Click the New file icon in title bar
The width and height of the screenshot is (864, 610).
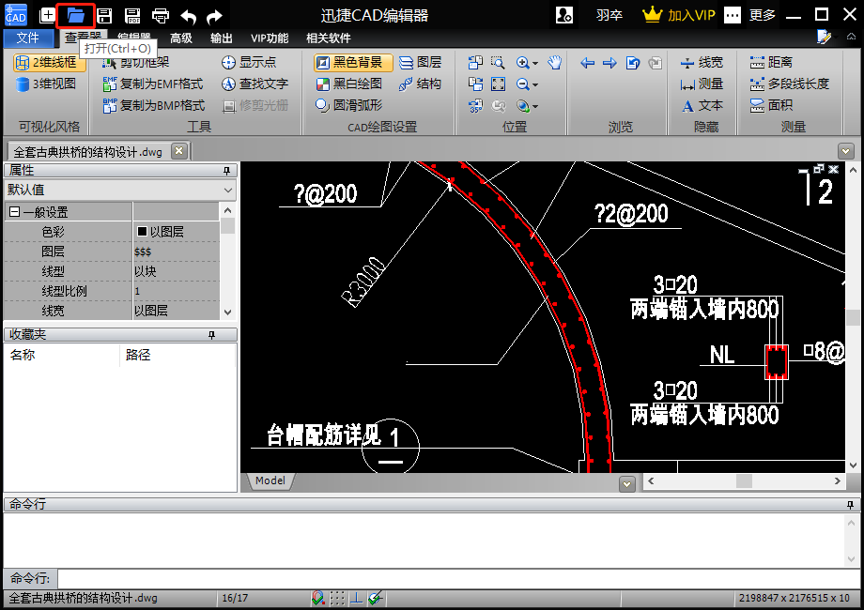[x=47, y=15]
